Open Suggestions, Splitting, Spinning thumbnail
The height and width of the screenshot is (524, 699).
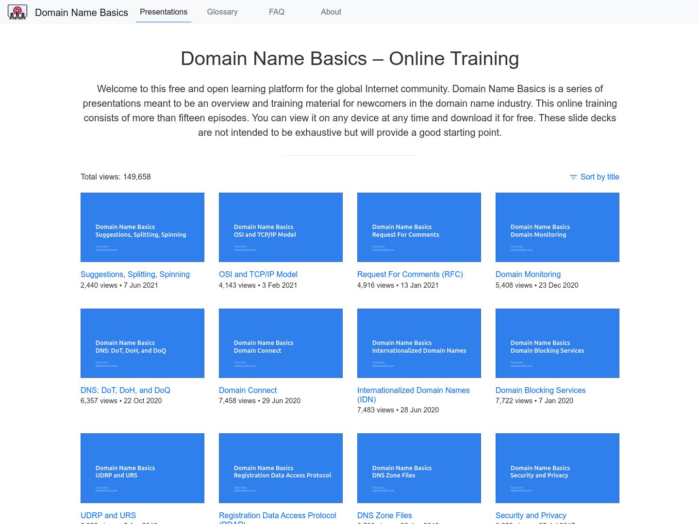point(142,227)
